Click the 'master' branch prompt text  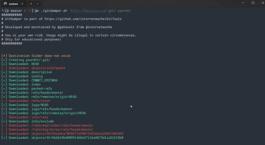16,11
